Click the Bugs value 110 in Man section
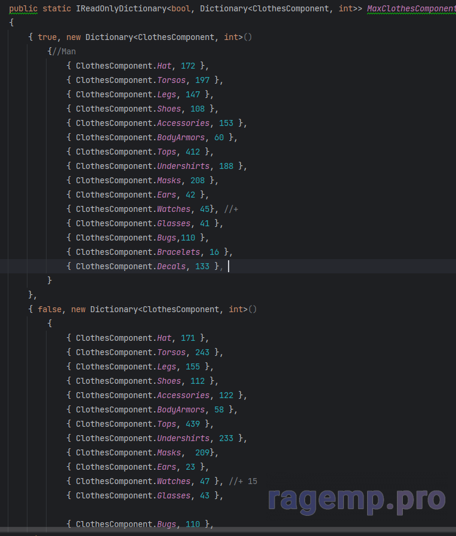 [x=188, y=238]
